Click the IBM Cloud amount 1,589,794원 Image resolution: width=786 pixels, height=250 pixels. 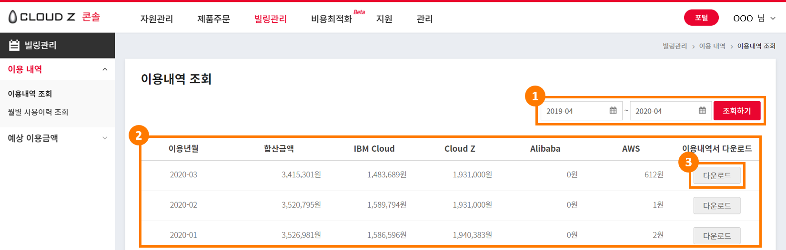[x=387, y=205]
